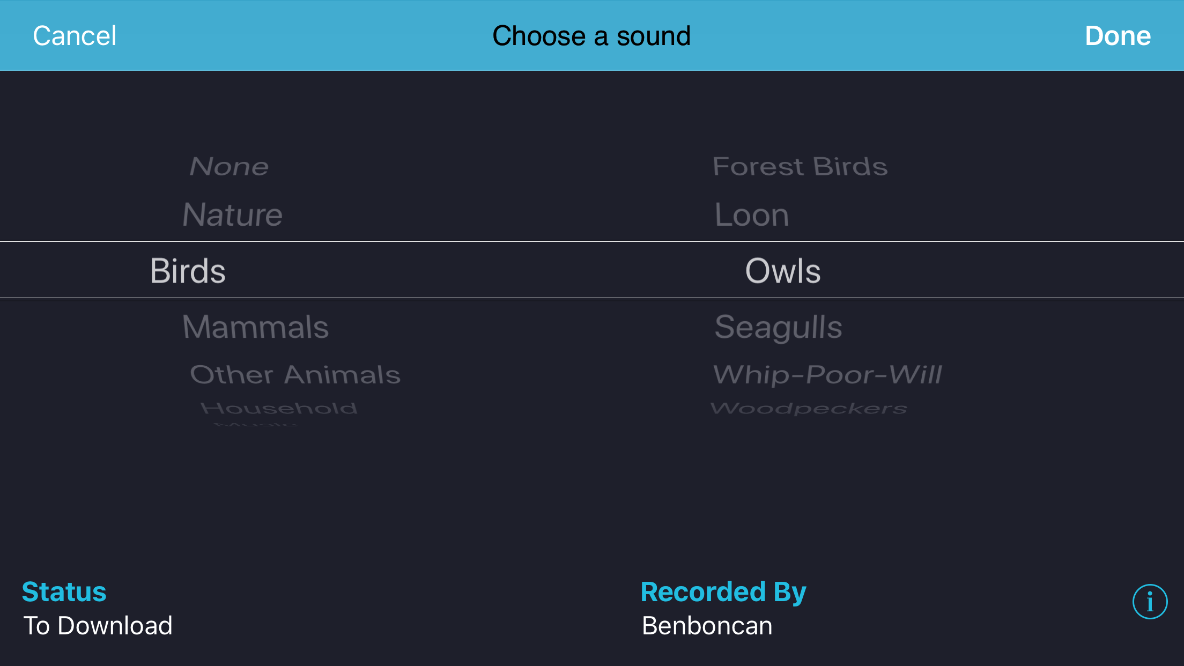The image size is (1184, 666).
Task: Tap Cancel to dismiss the sound picker
Action: point(75,35)
